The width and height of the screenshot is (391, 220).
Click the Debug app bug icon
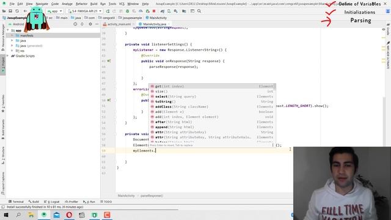coord(128,11)
